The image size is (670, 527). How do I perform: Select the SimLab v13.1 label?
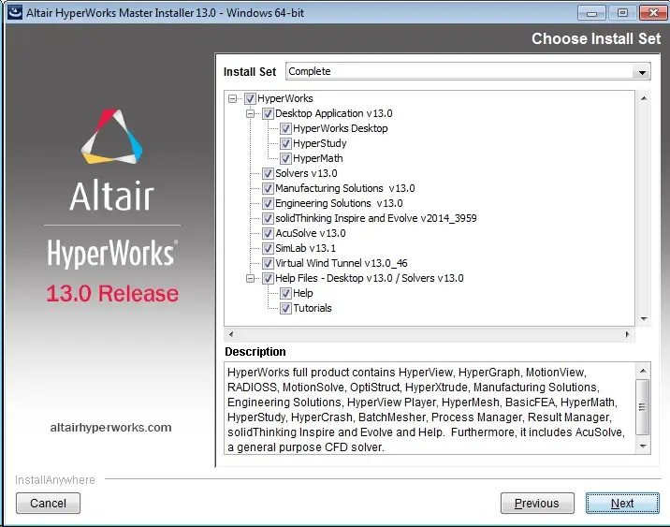point(305,248)
